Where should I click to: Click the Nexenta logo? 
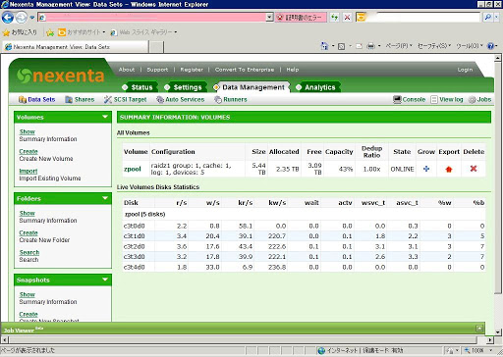point(61,76)
